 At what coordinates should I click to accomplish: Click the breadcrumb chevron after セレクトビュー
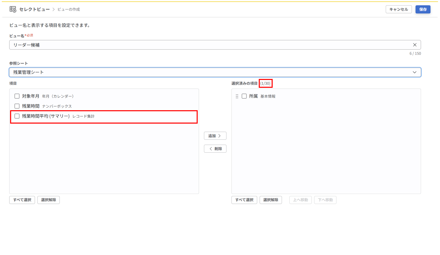pos(54,9)
